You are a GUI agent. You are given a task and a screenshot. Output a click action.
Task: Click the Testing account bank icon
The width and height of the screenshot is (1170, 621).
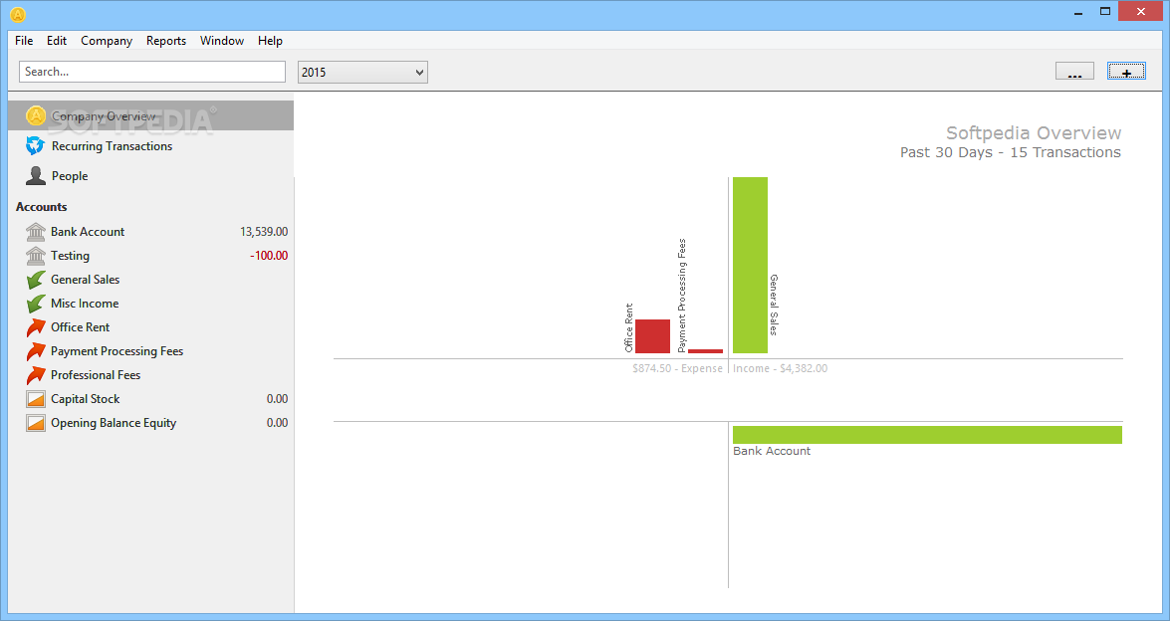tap(36, 256)
